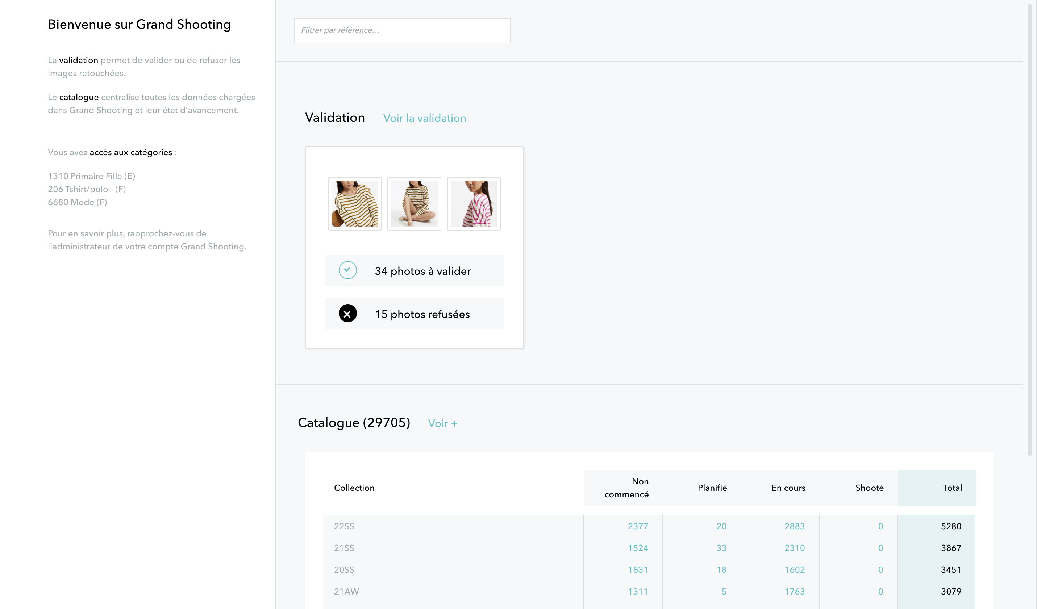Click the 21AW collection row label
Image resolution: width=1037 pixels, height=609 pixels.
[x=346, y=591]
